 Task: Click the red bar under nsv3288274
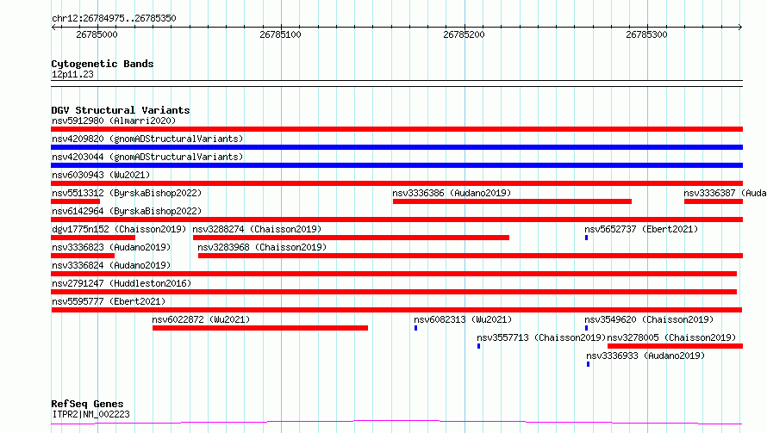[x=352, y=238]
